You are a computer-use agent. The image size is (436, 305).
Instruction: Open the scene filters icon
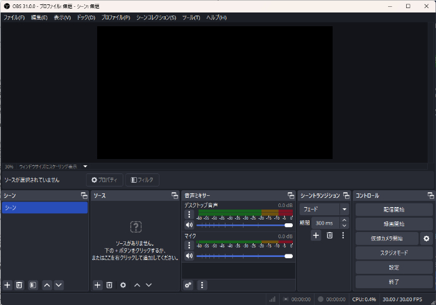(33, 285)
